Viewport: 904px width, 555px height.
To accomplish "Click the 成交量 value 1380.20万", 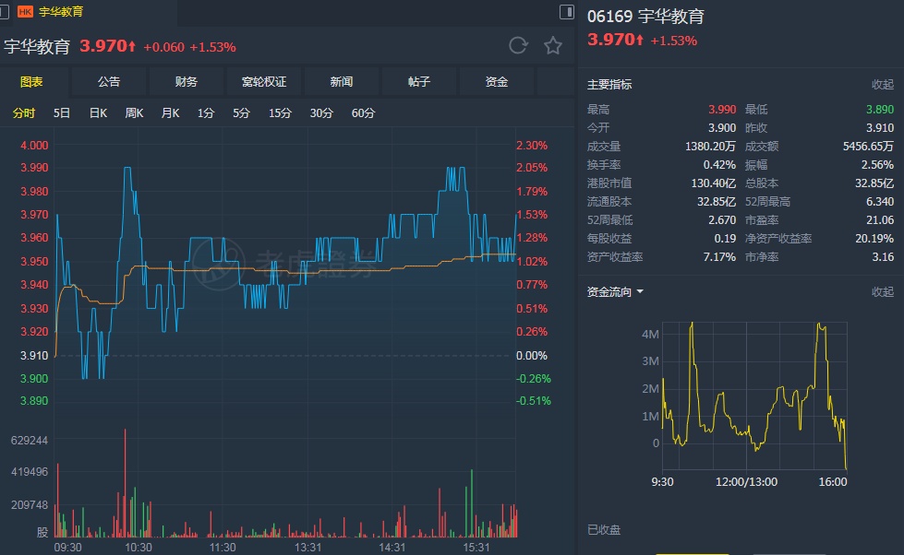I will 710,147.
